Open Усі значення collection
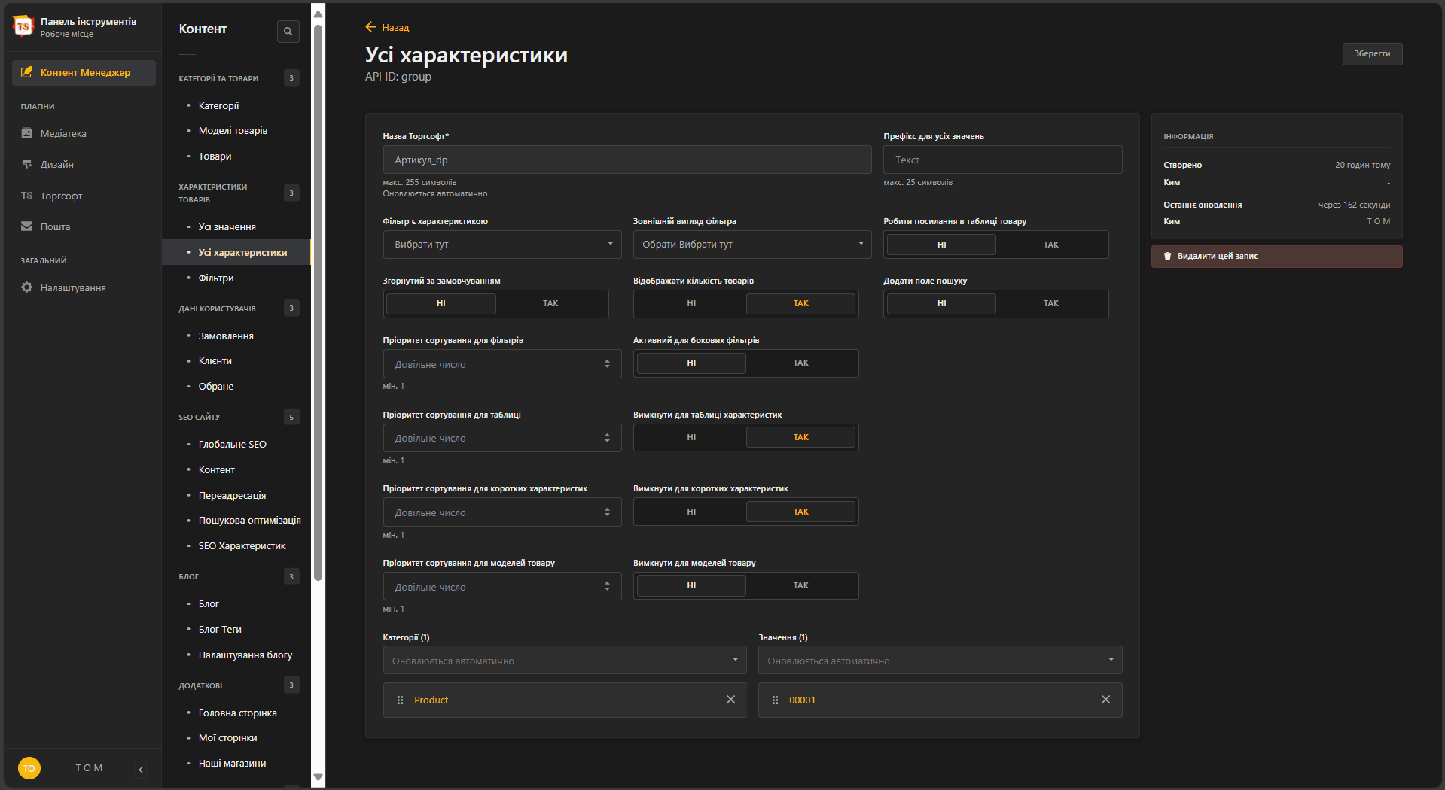This screenshot has width=1445, height=790. pos(227,227)
